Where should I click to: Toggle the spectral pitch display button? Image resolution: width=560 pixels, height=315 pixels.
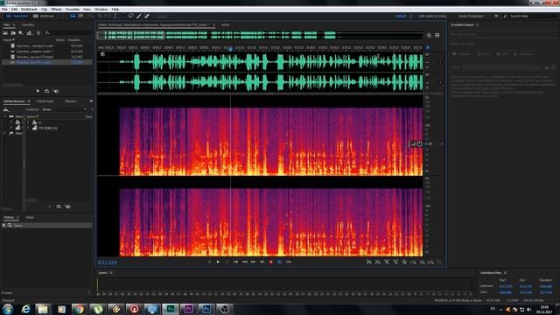80,16
